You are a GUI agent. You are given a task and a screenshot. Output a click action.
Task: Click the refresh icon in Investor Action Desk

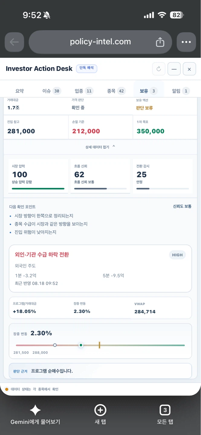pos(159,69)
